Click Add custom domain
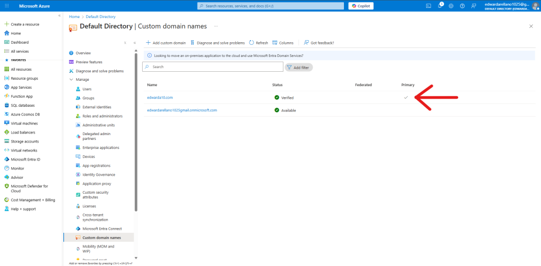 click(x=165, y=43)
